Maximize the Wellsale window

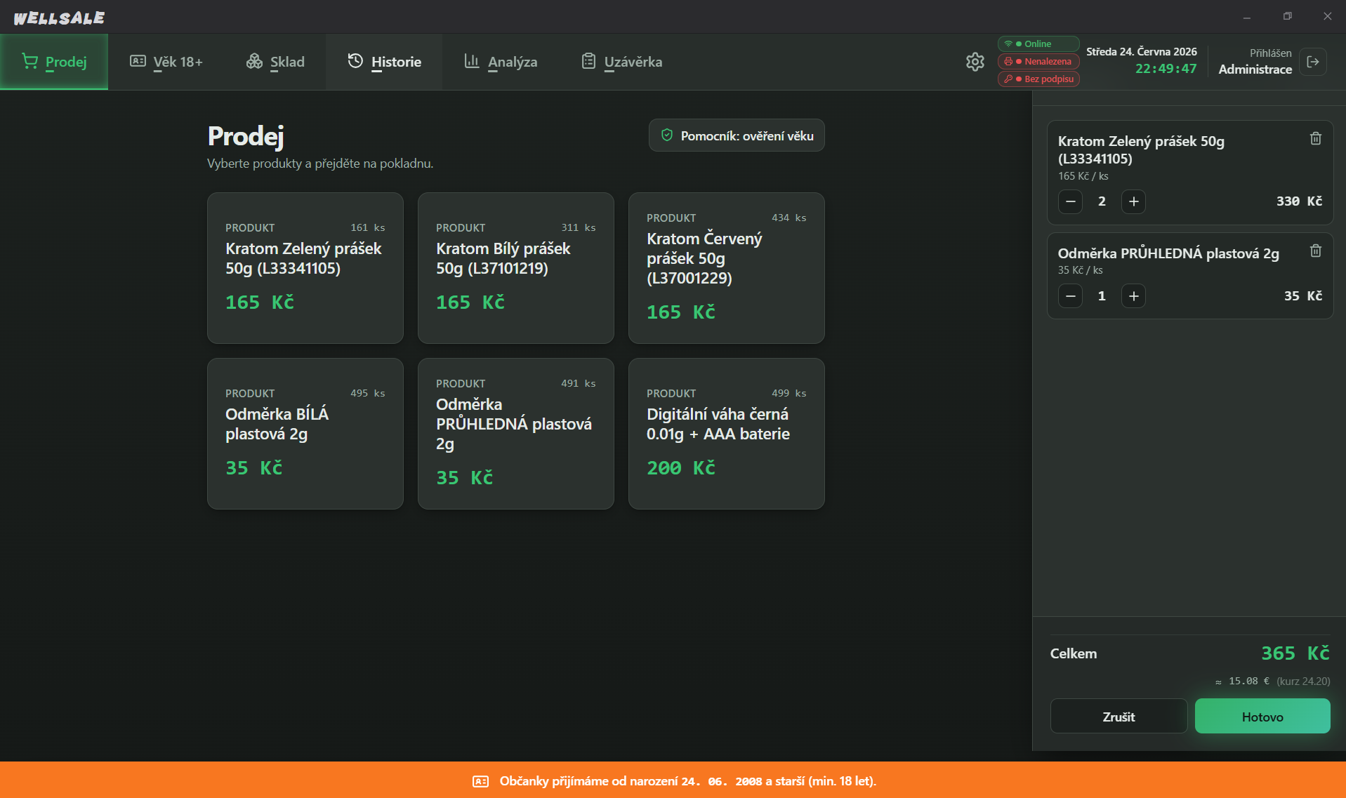tap(1287, 16)
